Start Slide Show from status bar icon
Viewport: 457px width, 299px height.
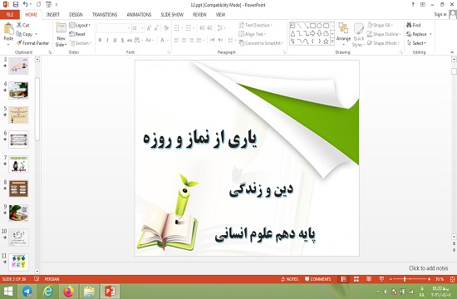(x=381, y=279)
